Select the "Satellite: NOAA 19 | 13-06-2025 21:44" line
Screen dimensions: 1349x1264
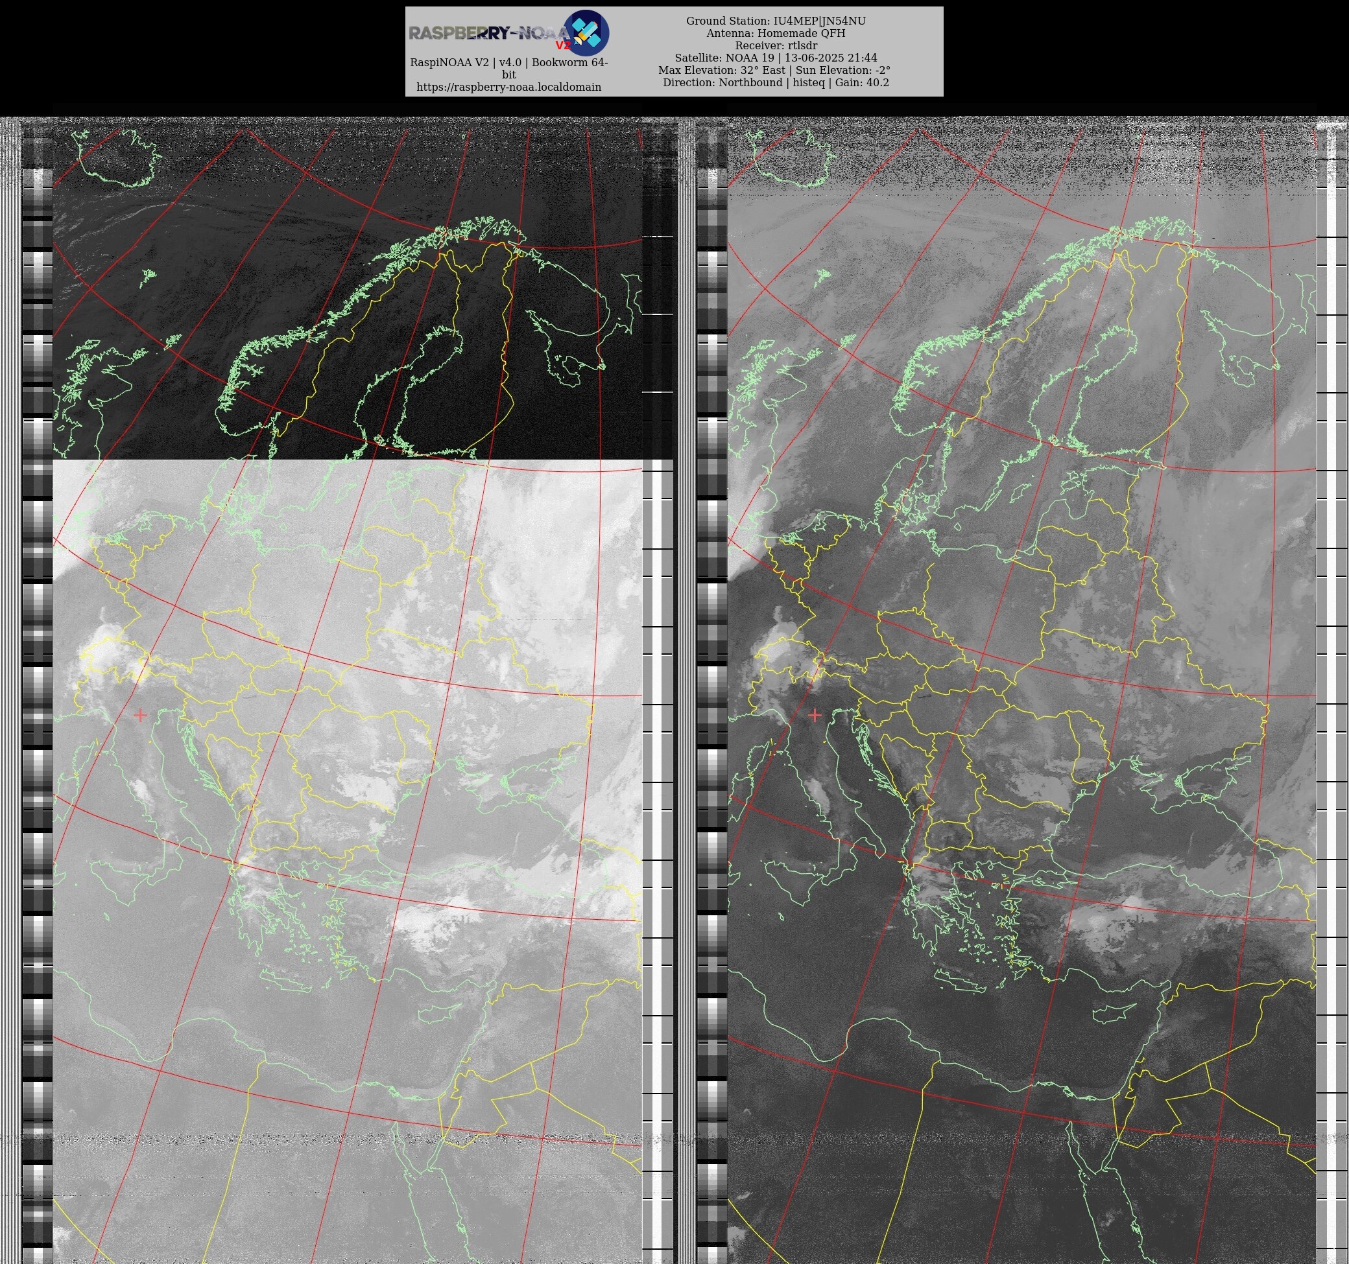click(x=776, y=58)
